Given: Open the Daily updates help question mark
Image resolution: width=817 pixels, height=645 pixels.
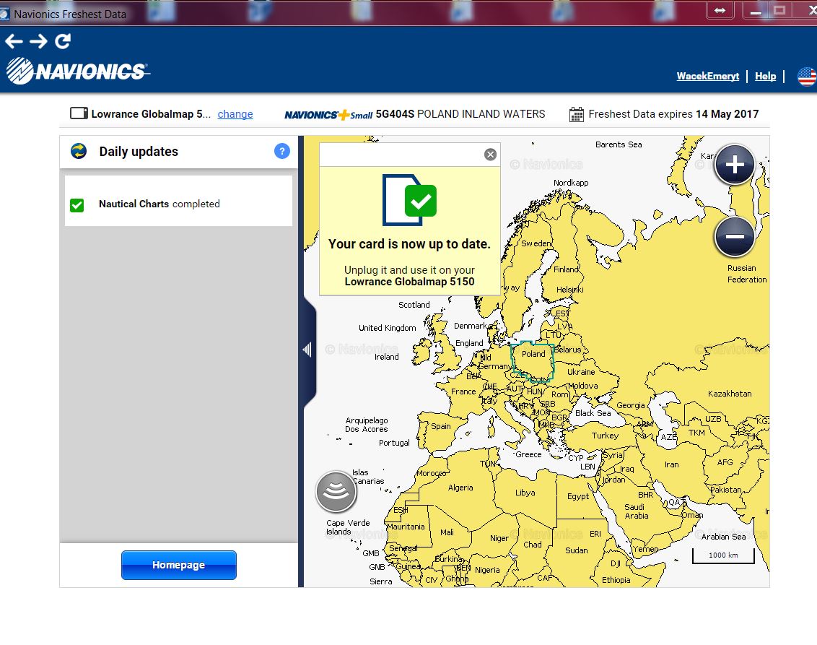Looking at the screenshot, I should [x=282, y=151].
